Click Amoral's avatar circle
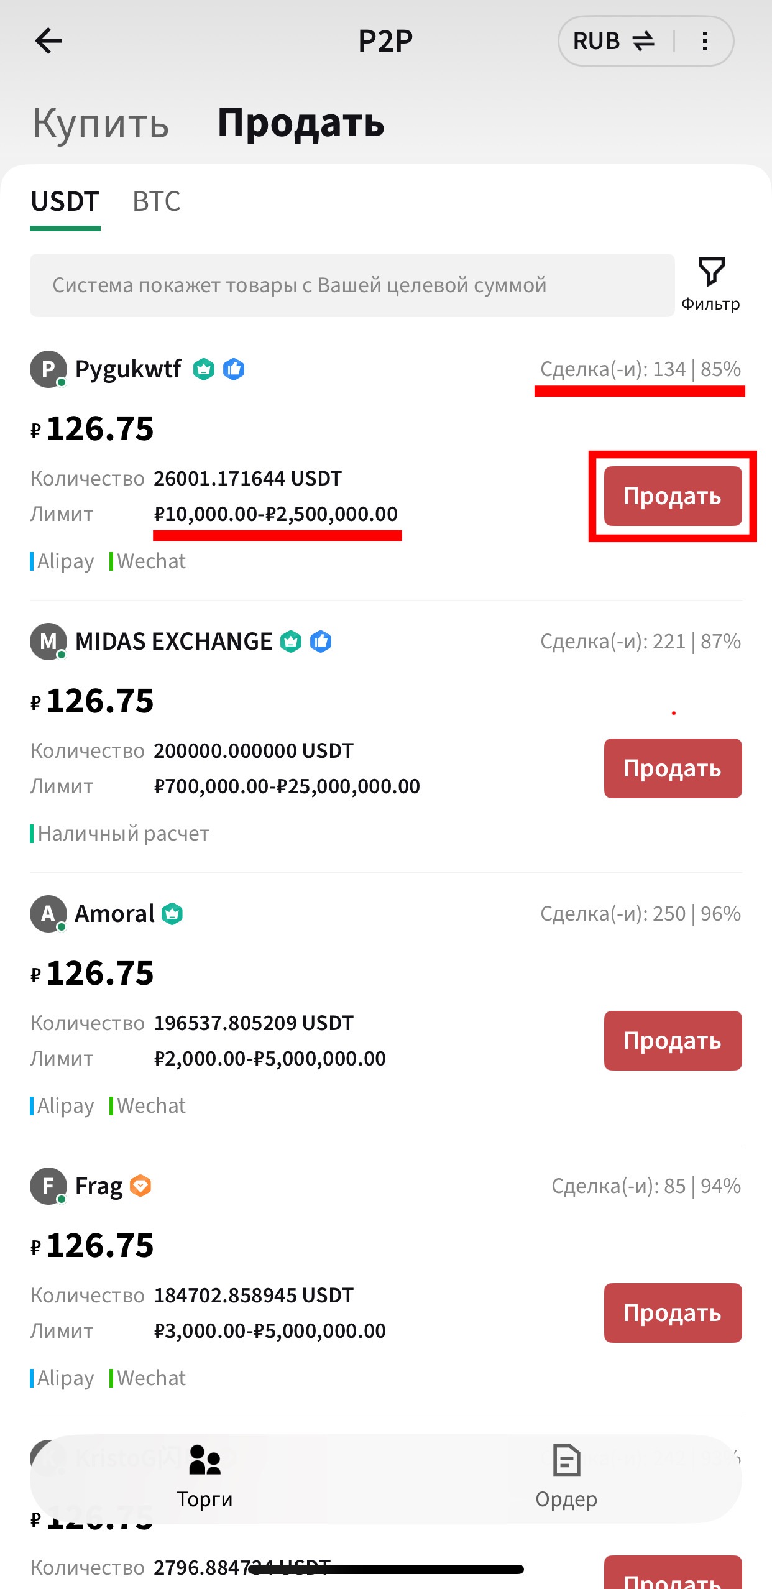The image size is (772, 1589). pos(48,914)
